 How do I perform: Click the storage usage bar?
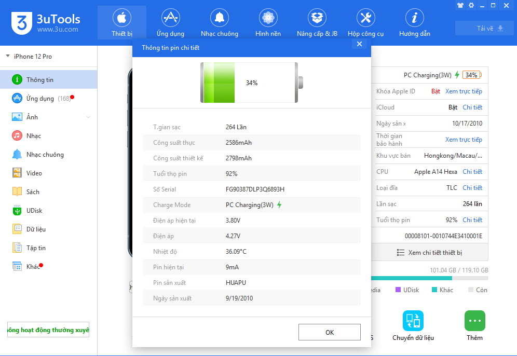pyautogui.click(x=430, y=278)
